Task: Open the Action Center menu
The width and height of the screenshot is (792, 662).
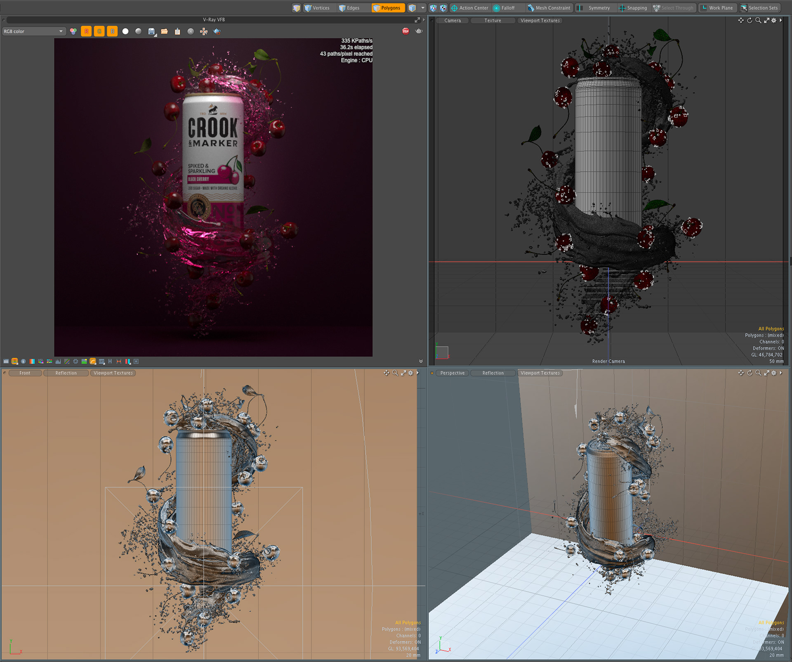Action: pos(469,8)
